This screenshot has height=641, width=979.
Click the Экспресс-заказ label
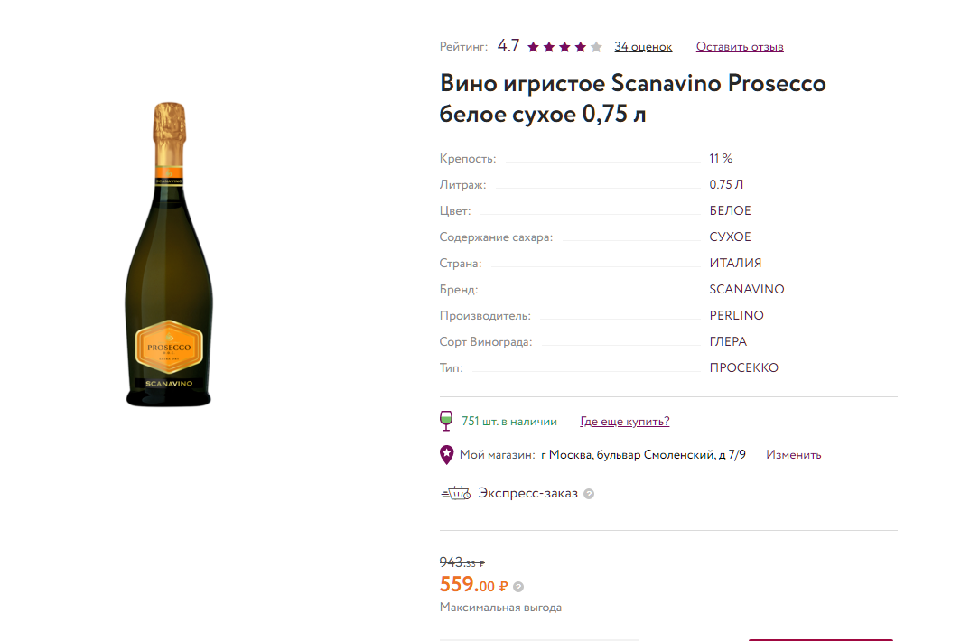(527, 493)
